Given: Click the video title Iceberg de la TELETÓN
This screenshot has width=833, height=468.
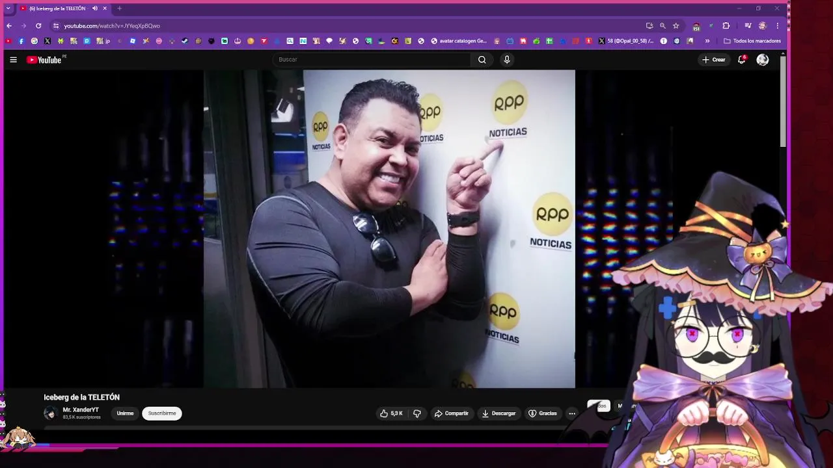Looking at the screenshot, I should coord(82,397).
